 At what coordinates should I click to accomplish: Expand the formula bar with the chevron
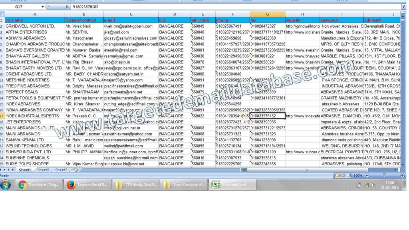click(x=403, y=7)
